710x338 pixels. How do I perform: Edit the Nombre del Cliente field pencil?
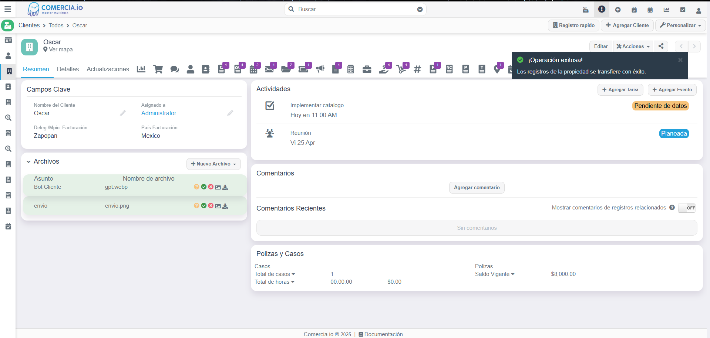123,113
